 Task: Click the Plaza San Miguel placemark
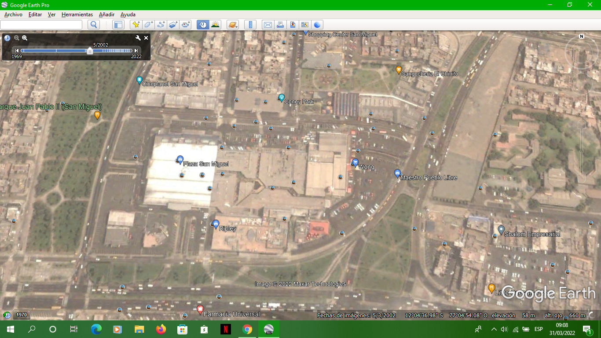point(180,160)
